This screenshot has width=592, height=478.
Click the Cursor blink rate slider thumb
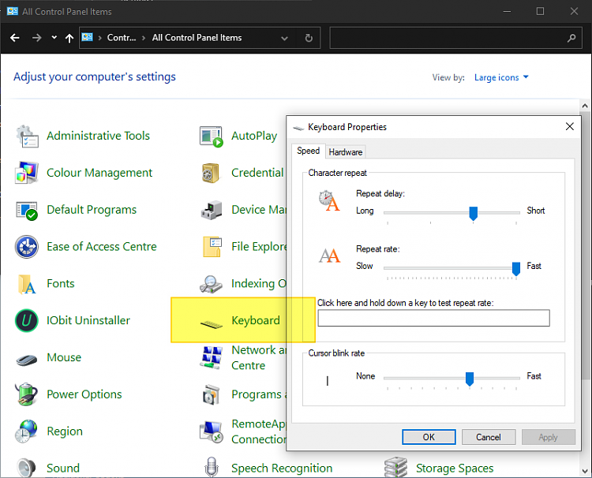click(470, 379)
